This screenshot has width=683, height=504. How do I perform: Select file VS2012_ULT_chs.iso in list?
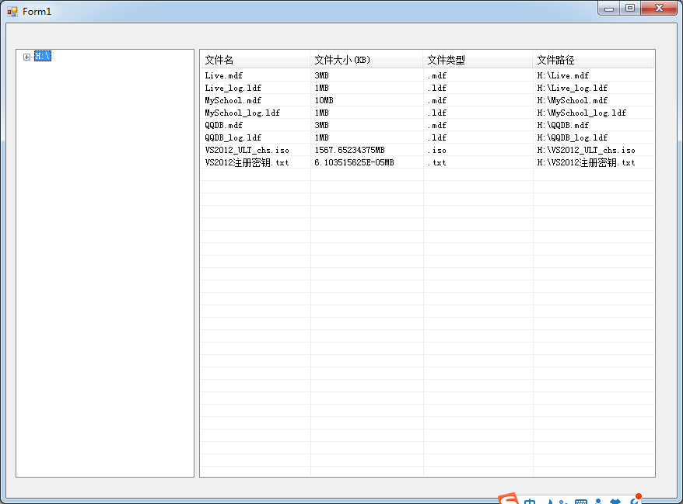tap(247, 150)
